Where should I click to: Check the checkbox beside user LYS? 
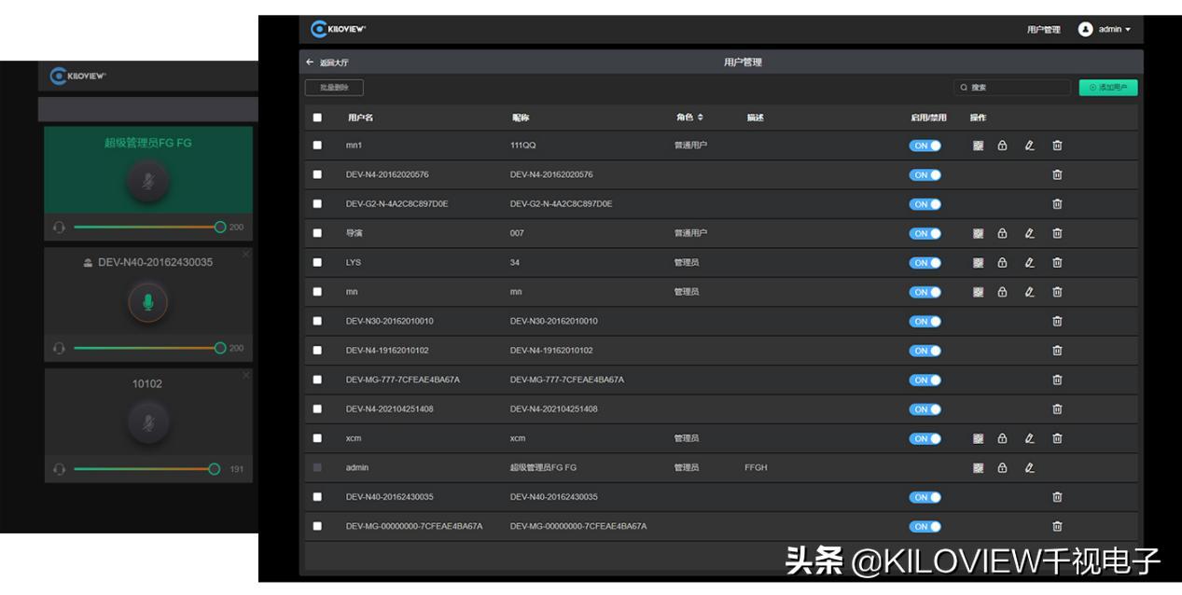(316, 262)
